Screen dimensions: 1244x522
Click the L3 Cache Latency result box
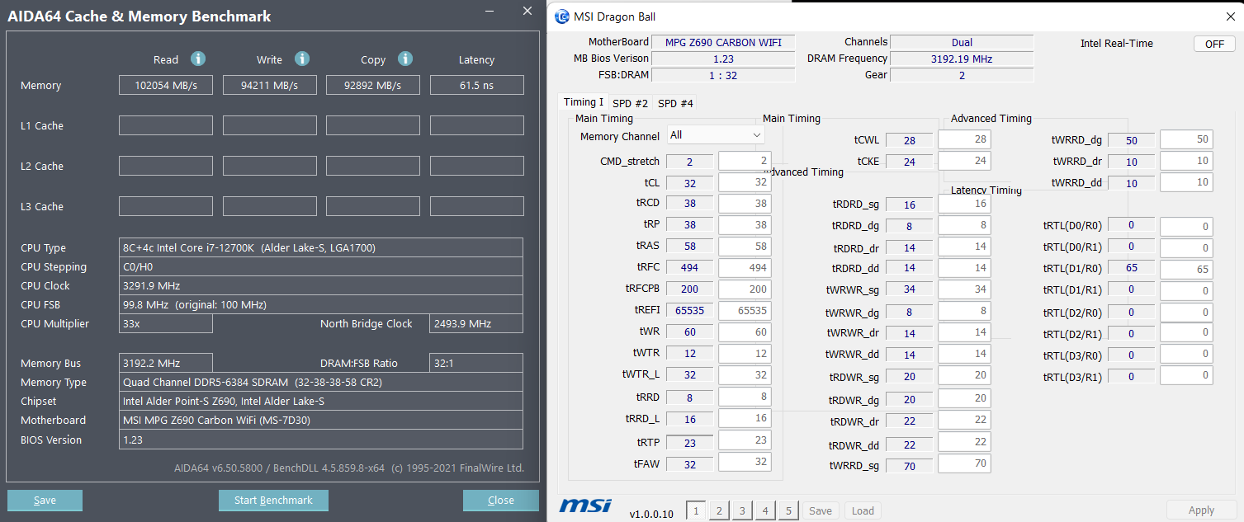coord(477,206)
